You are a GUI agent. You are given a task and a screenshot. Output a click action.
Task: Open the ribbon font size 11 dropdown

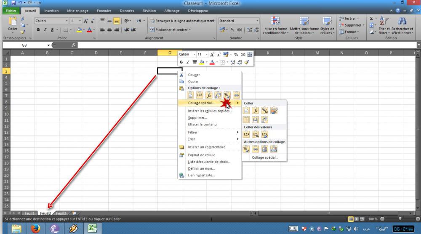click(x=80, y=21)
